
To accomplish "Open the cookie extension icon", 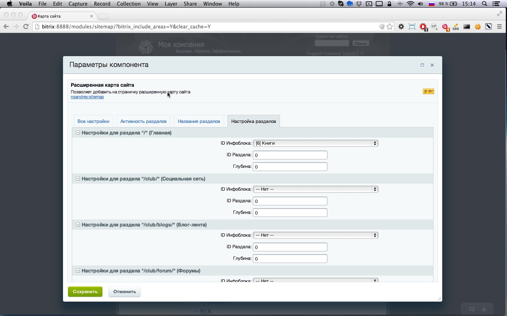I will [478, 27].
